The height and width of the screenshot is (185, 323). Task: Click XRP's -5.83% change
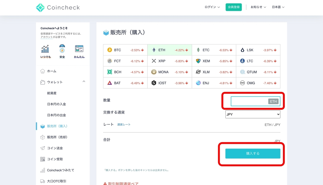[182, 61]
